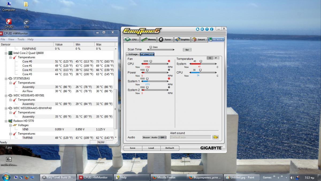This screenshot has width=321, height=181.
Task: Toggle the CPU fan alert indicator
Action: [x=169, y=61]
